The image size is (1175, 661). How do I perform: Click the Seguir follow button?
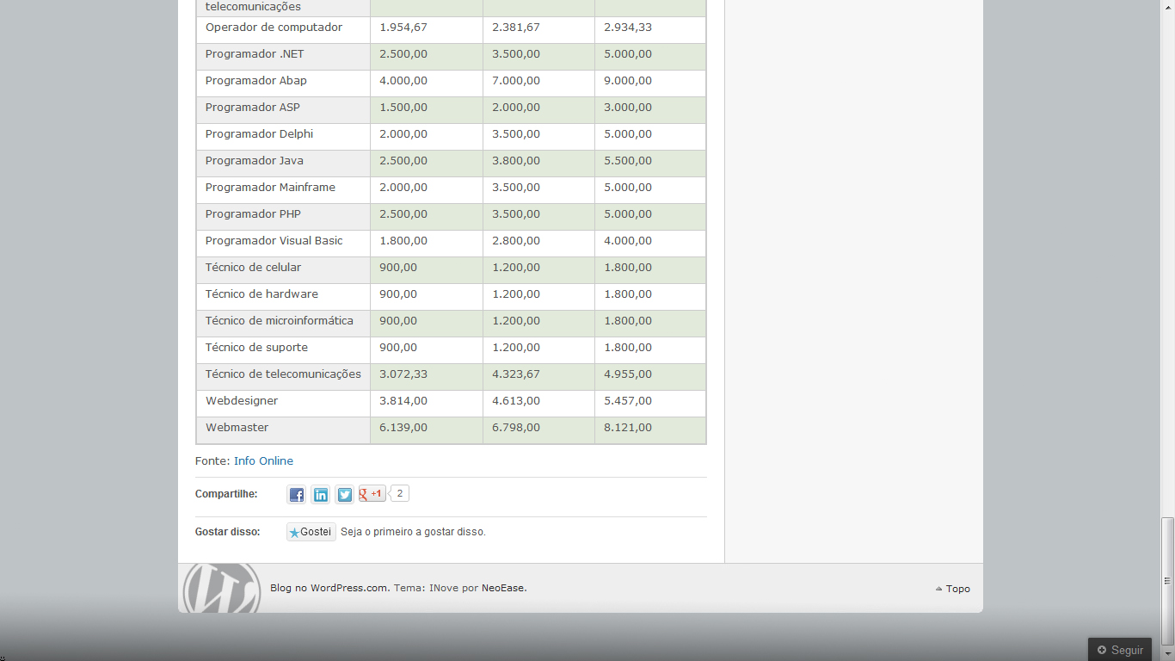click(x=1120, y=650)
